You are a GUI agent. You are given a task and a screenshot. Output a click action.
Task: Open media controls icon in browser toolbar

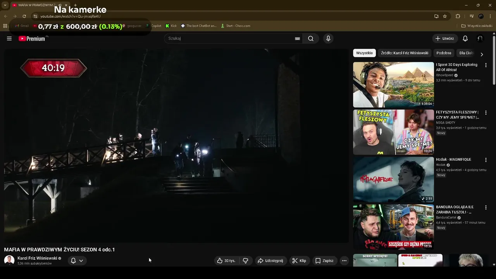[472, 16]
